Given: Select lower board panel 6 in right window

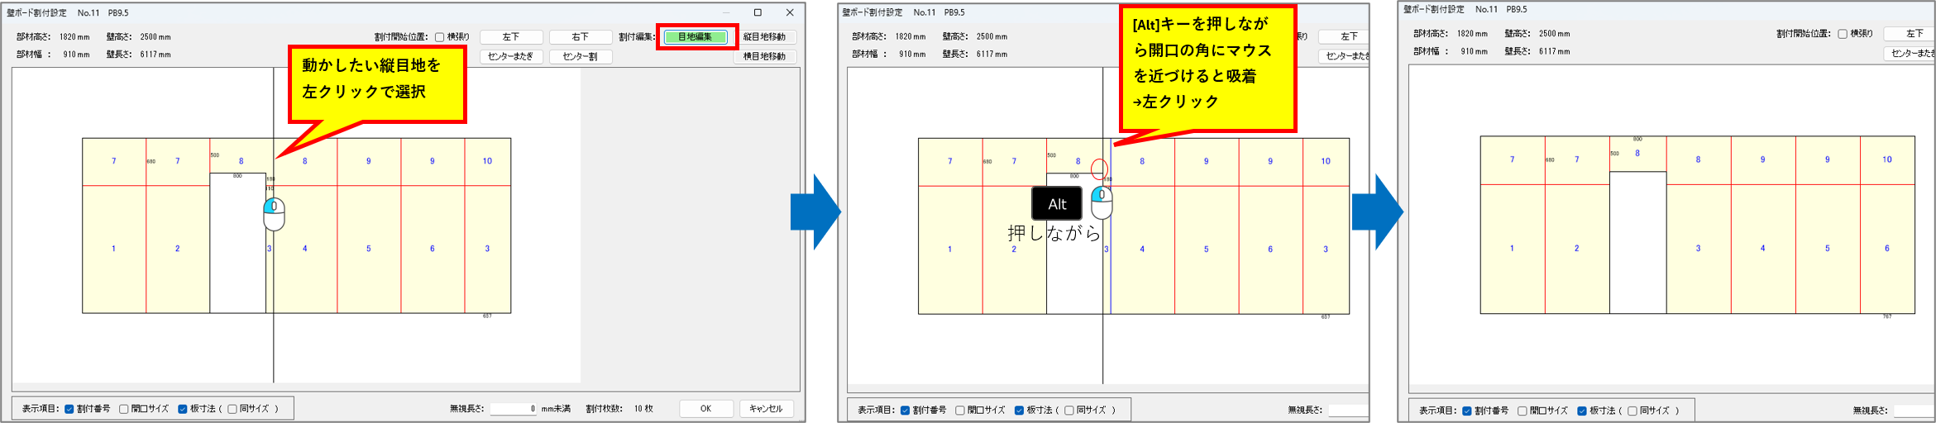Looking at the screenshot, I should [1887, 249].
